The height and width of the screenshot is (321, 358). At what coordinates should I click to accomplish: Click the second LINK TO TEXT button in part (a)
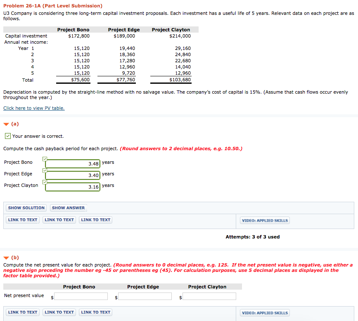59,220
